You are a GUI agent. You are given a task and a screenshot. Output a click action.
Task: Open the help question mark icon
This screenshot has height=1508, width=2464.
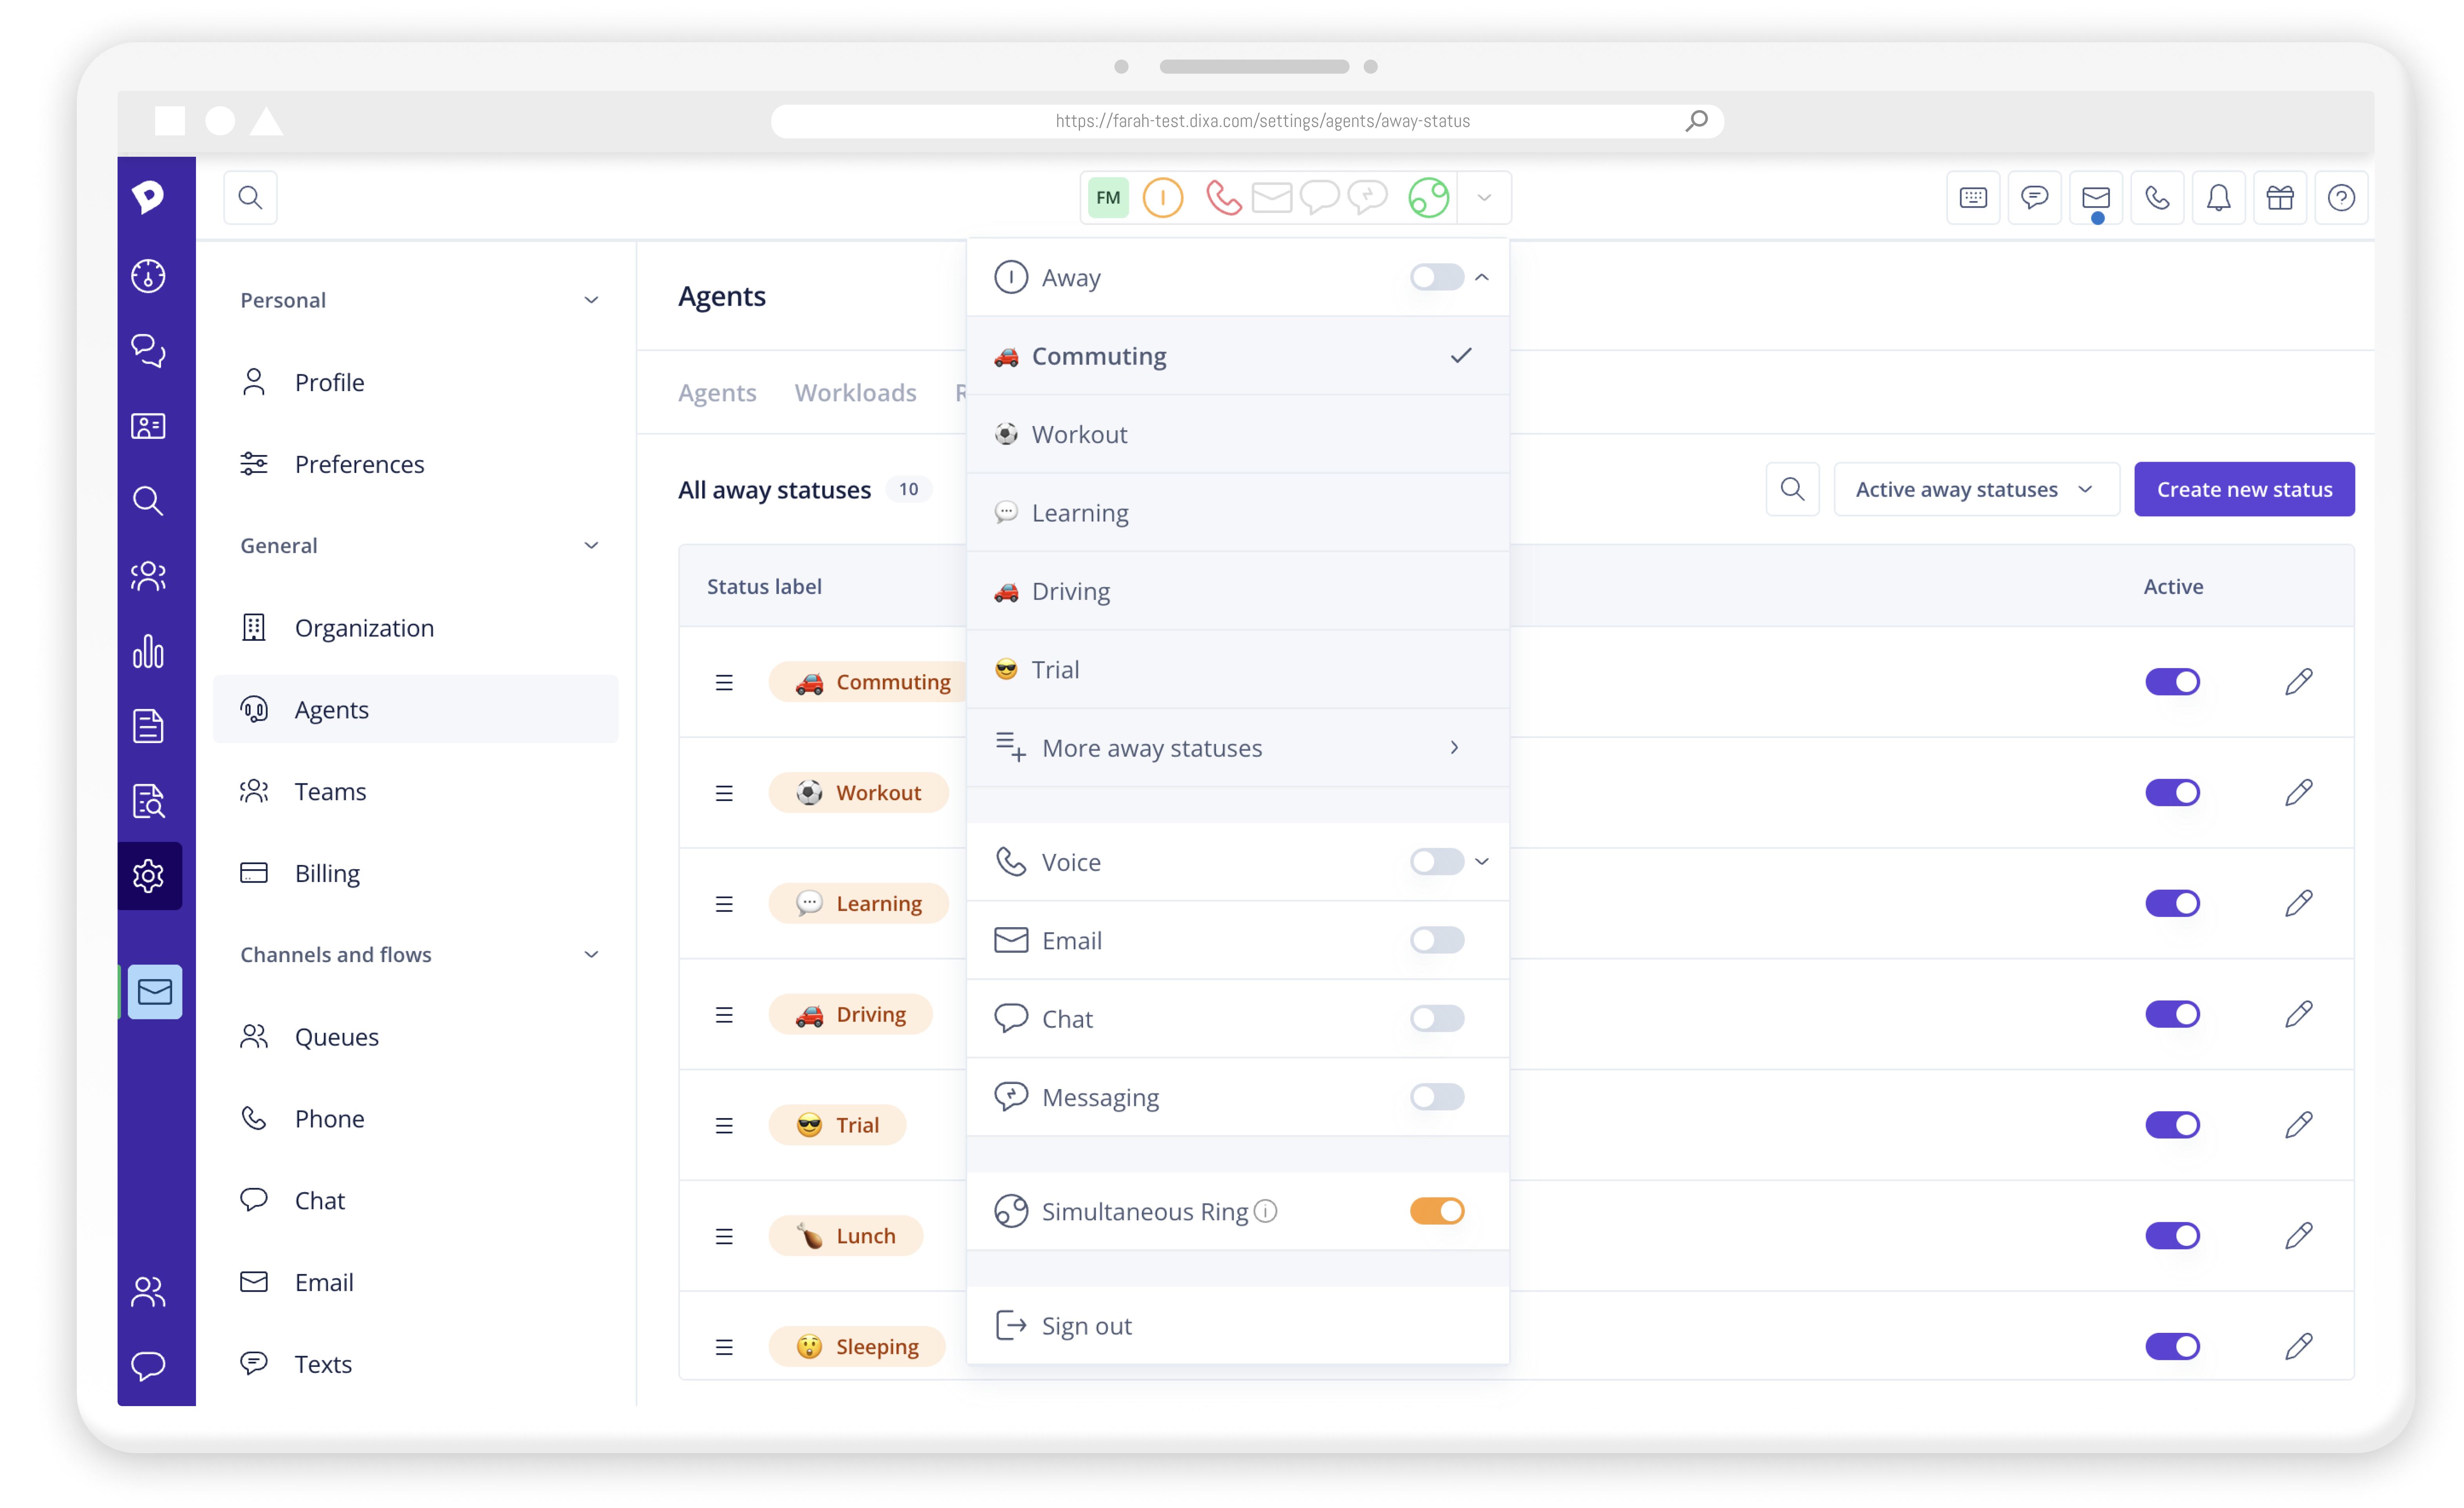pyautogui.click(x=2341, y=198)
